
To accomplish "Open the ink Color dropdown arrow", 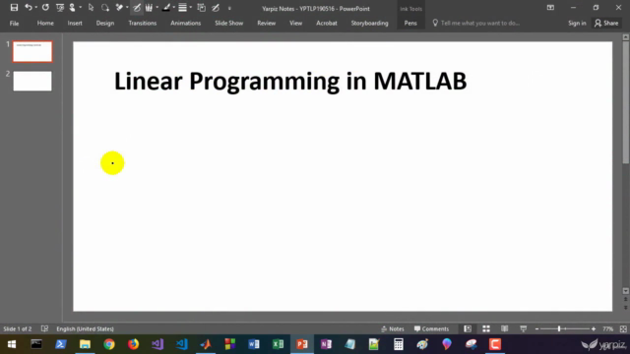I will [173, 8].
